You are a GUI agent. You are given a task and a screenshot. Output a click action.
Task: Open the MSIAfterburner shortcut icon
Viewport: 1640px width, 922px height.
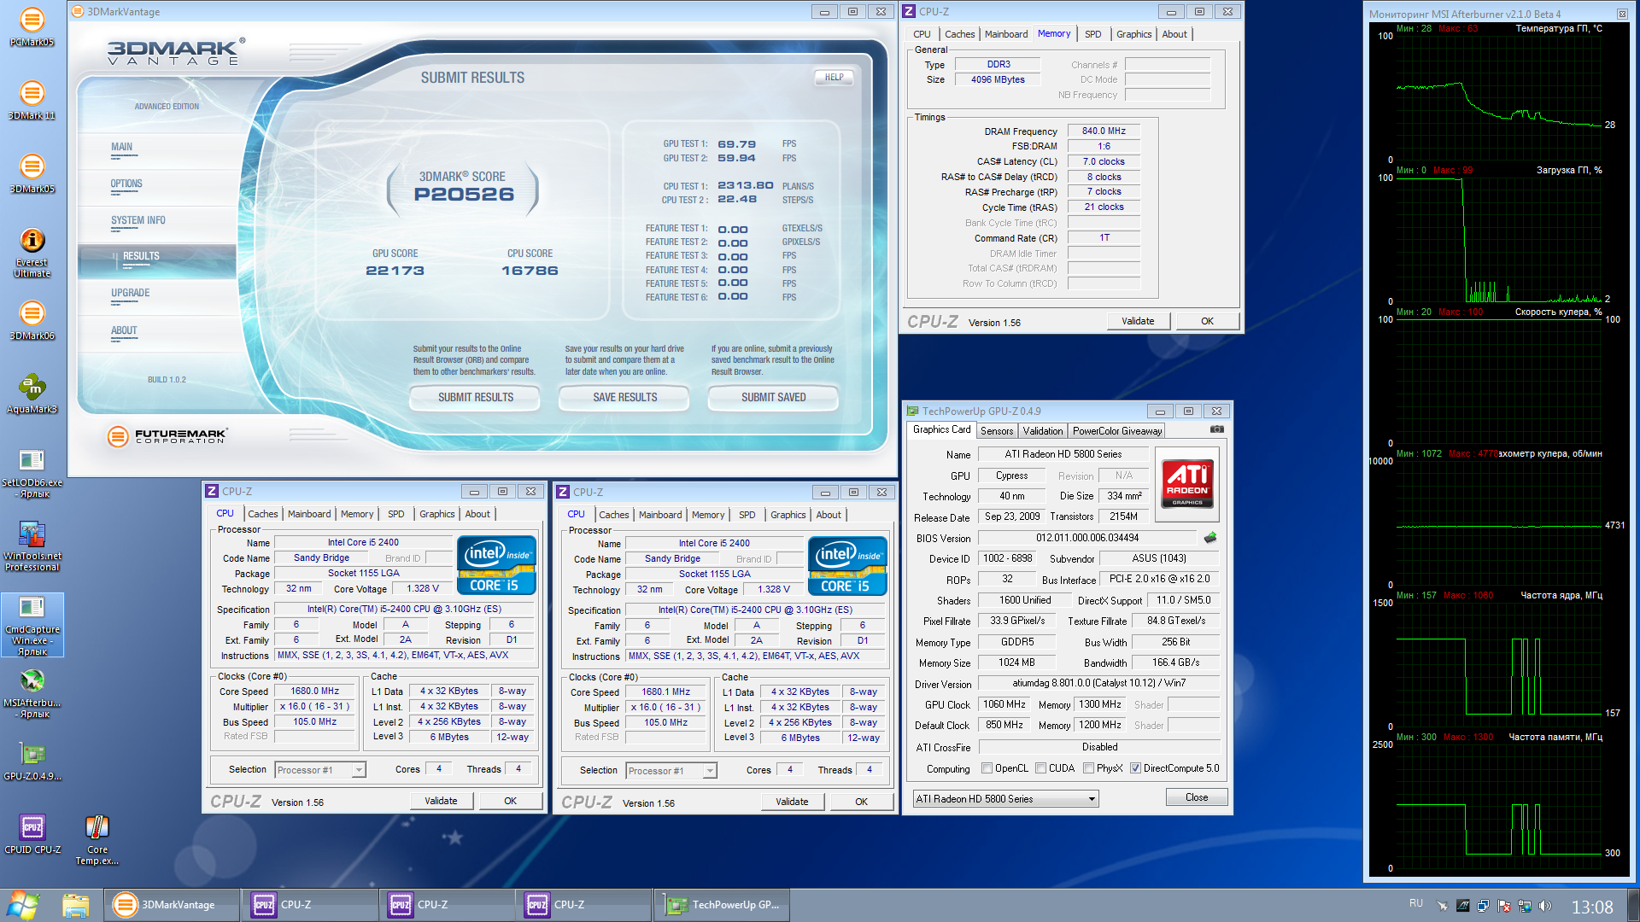[32, 692]
